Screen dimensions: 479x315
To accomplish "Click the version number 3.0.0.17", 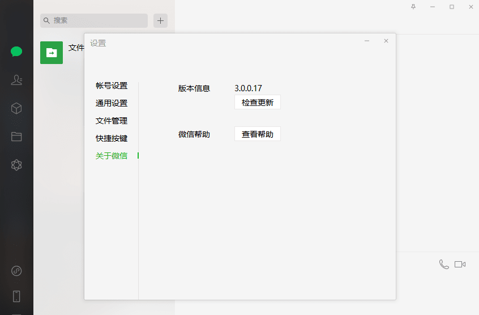I will click(248, 88).
